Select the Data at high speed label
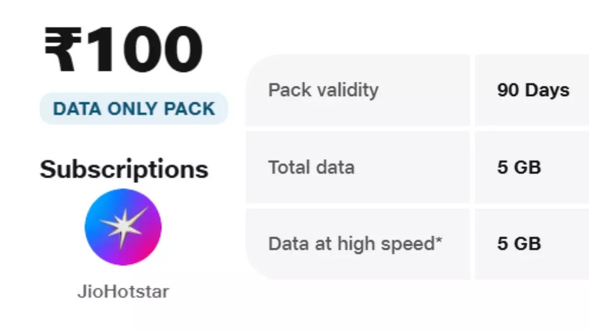The height and width of the screenshot is (331, 589). pos(352,244)
